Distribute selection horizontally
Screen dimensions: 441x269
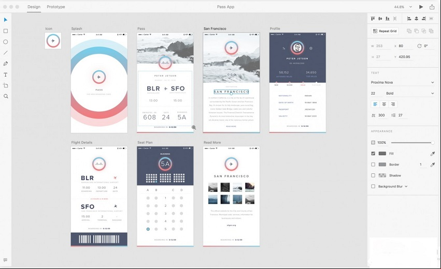(x=431, y=19)
